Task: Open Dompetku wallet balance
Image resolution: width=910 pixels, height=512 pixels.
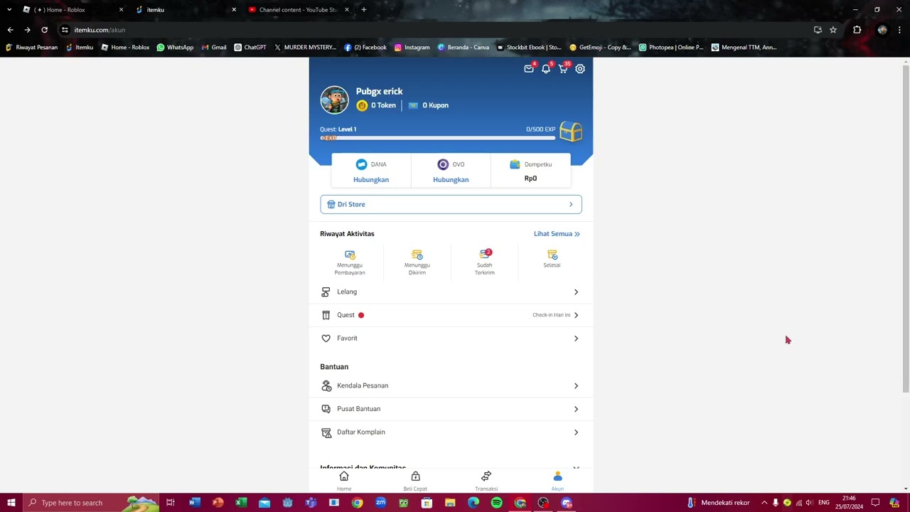Action: point(530,171)
